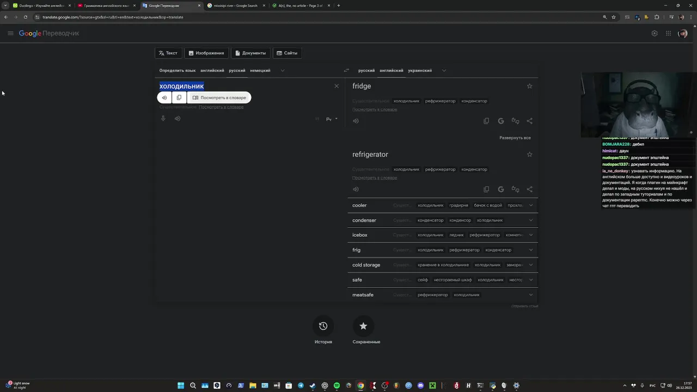The image size is (697, 392).
Task: Switch to the 'Документы' mode tab
Action: coord(250,53)
